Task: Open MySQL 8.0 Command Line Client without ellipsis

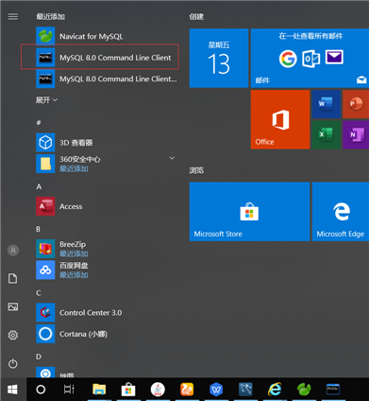Action: pos(107,58)
